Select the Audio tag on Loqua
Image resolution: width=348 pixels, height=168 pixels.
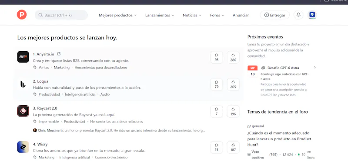click(x=105, y=94)
